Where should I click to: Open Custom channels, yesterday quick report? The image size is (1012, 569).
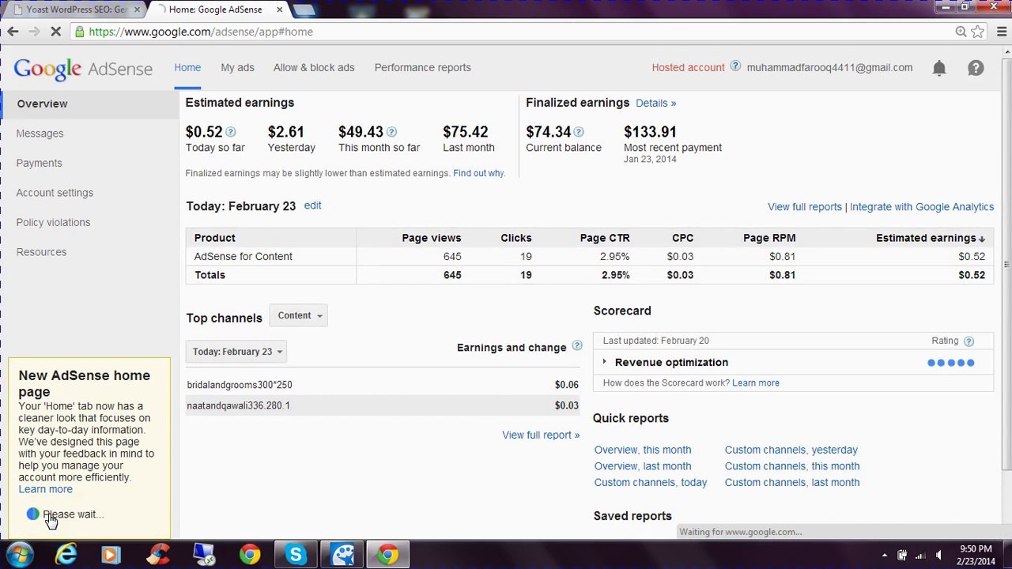791,450
